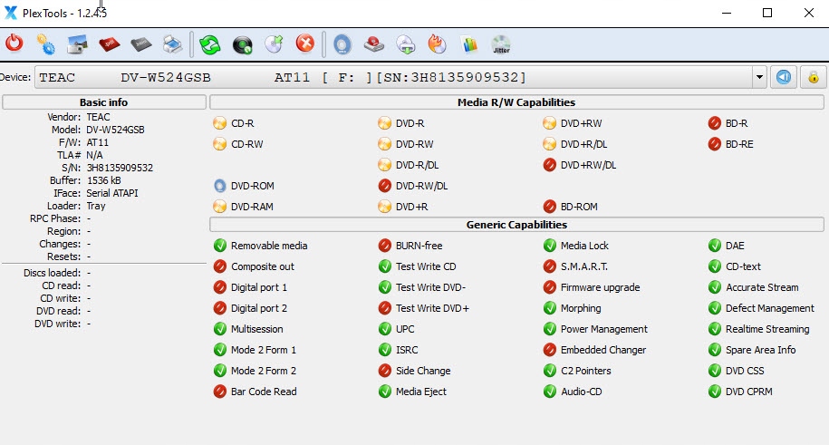The height and width of the screenshot is (445, 829).
Task: Click the S.M.A.R.T. label
Action: click(x=584, y=266)
